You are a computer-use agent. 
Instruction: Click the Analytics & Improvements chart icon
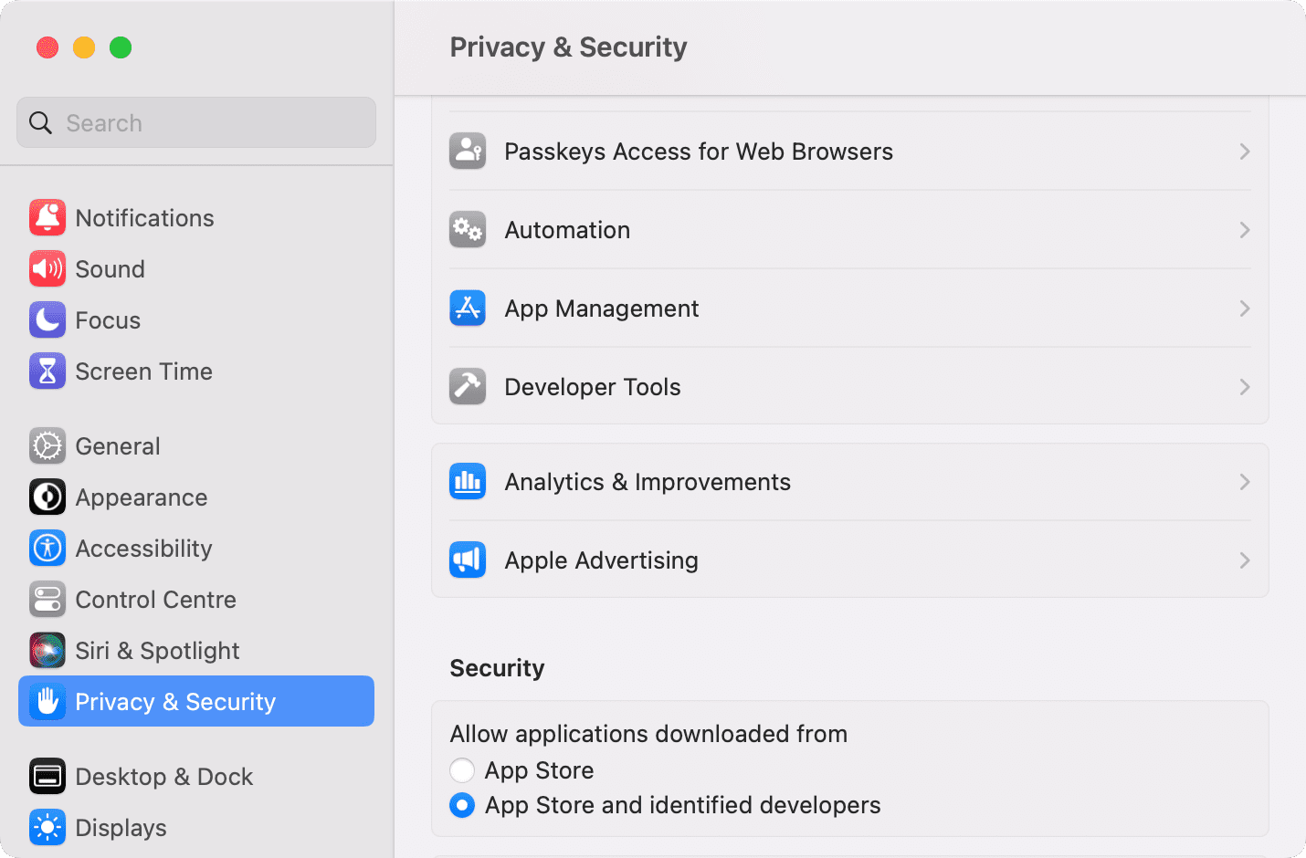coord(468,482)
